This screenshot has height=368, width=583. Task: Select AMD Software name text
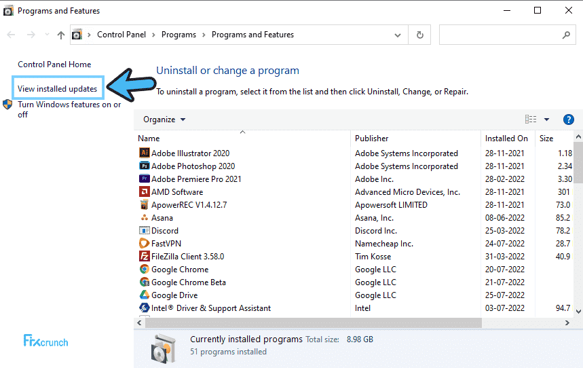[x=177, y=191]
